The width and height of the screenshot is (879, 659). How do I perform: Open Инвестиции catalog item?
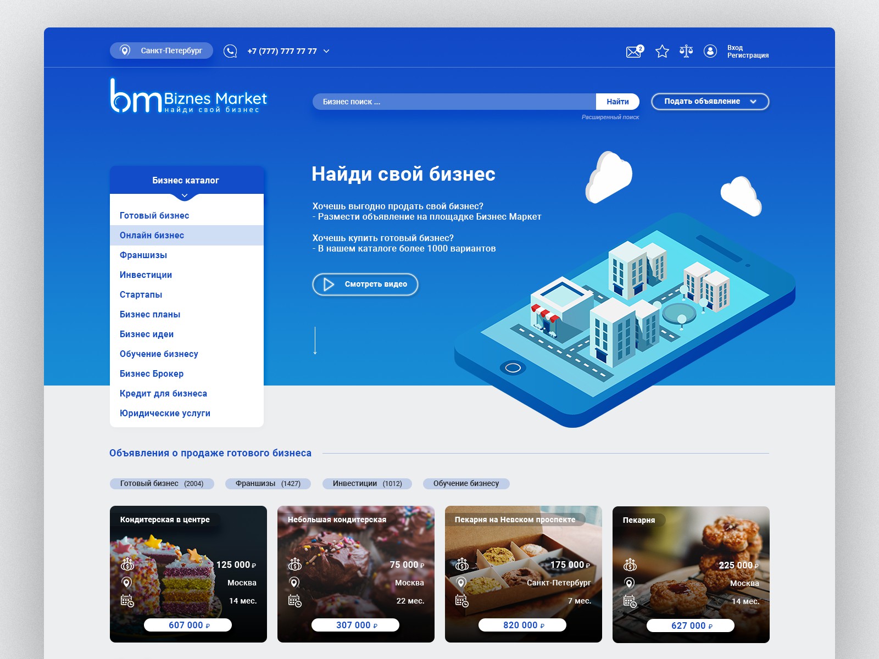(187, 275)
